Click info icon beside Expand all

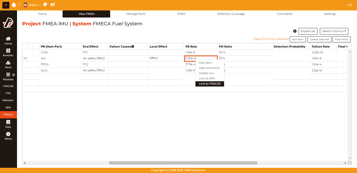(295, 31)
